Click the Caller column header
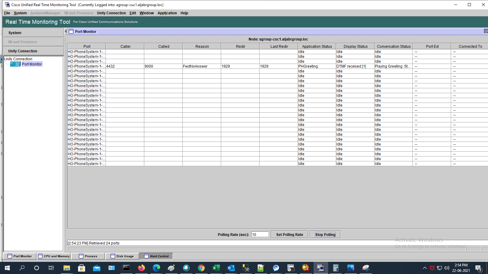 (125, 46)
